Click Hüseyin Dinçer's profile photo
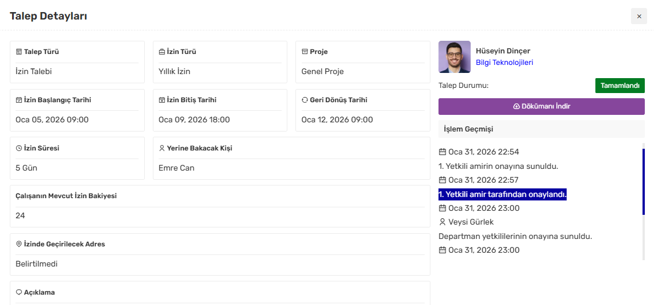The width and height of the screenshot is (654, 305). pyautogui.click(x=455, y=57)
